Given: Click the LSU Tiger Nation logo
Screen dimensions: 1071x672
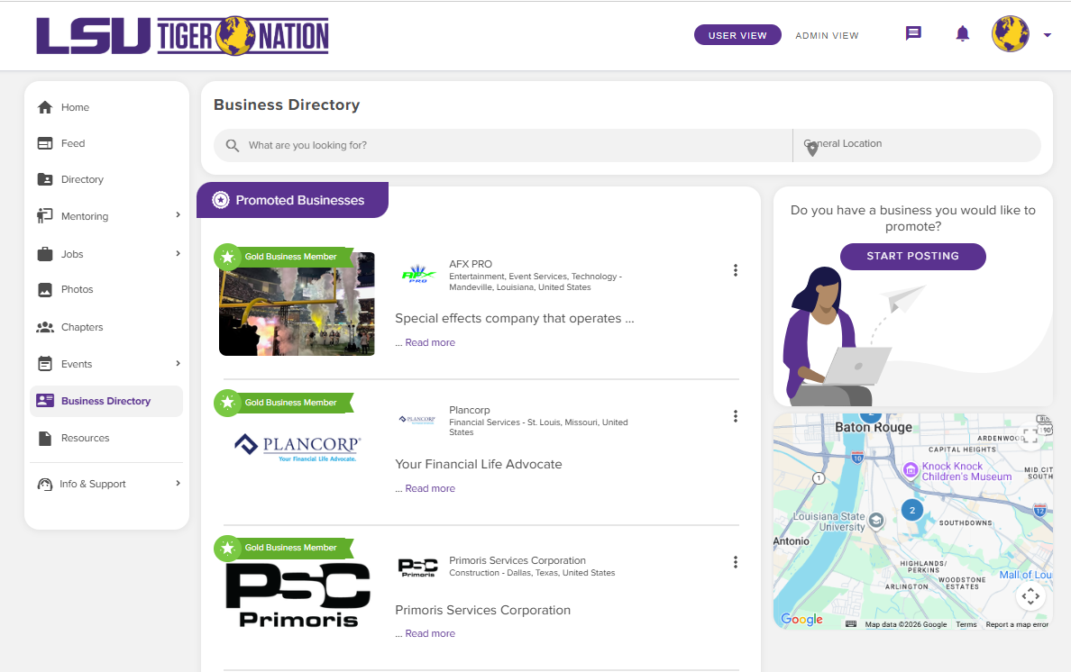Looking at the screenshot, I should point(182,35).
